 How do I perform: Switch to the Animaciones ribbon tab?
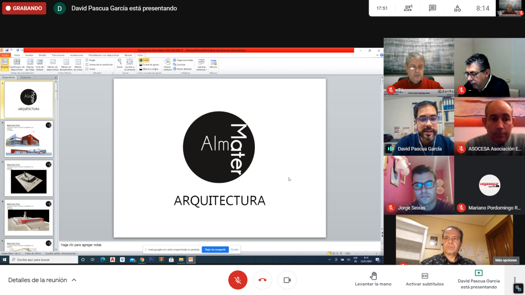pos(76,55)
